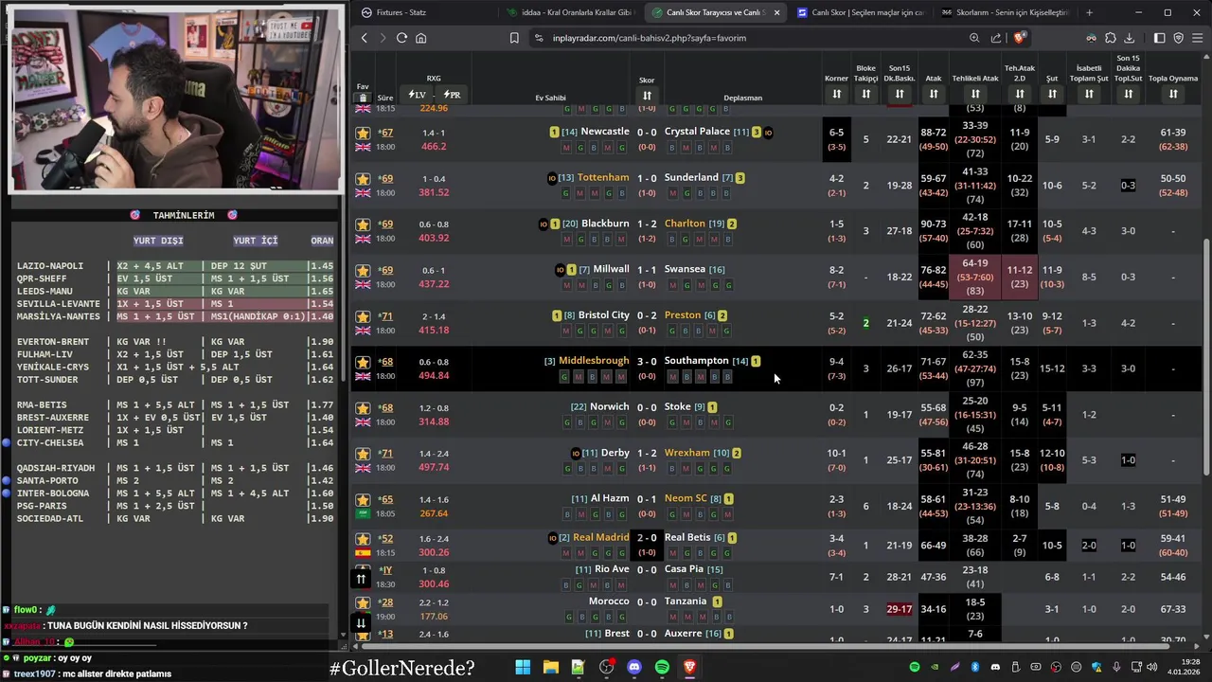Sort table by Atak column arrows
1212x682 pixels.
coord(934,94)
